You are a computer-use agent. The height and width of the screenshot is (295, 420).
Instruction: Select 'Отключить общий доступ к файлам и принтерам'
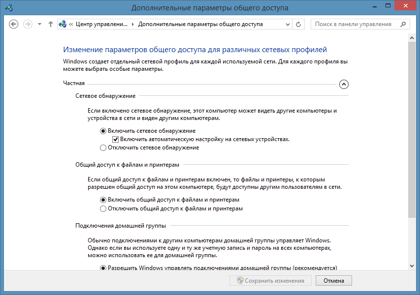103,208
